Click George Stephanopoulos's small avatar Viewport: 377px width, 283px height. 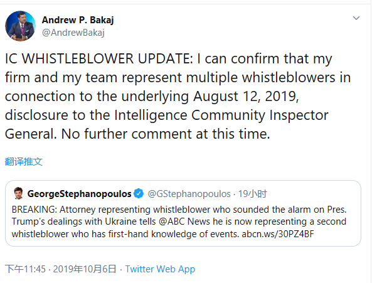click(x=18, y=193)
